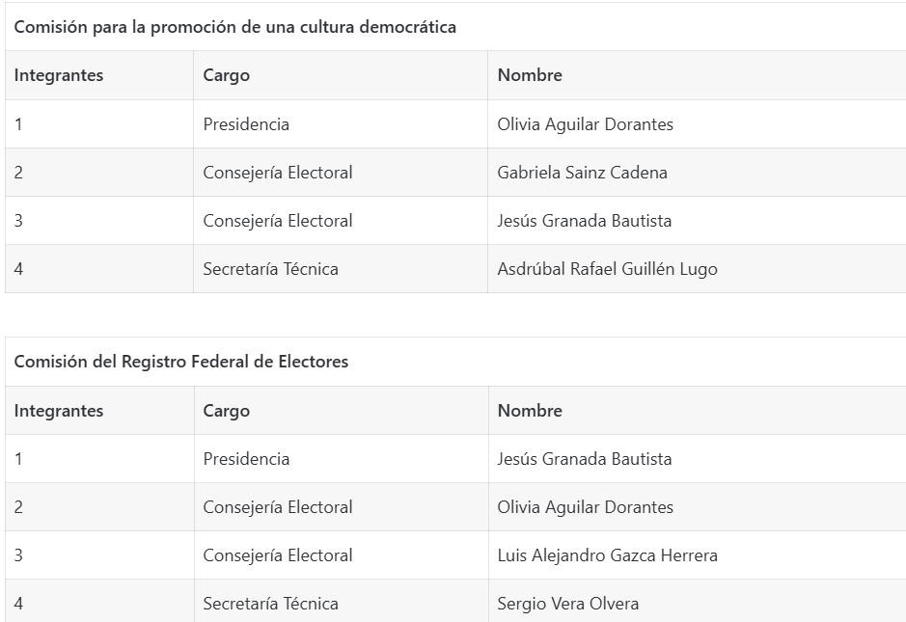The image size is (906, 622).
Task: Click the 'Integrantes' header in the second table
Action: click(58, 411)
